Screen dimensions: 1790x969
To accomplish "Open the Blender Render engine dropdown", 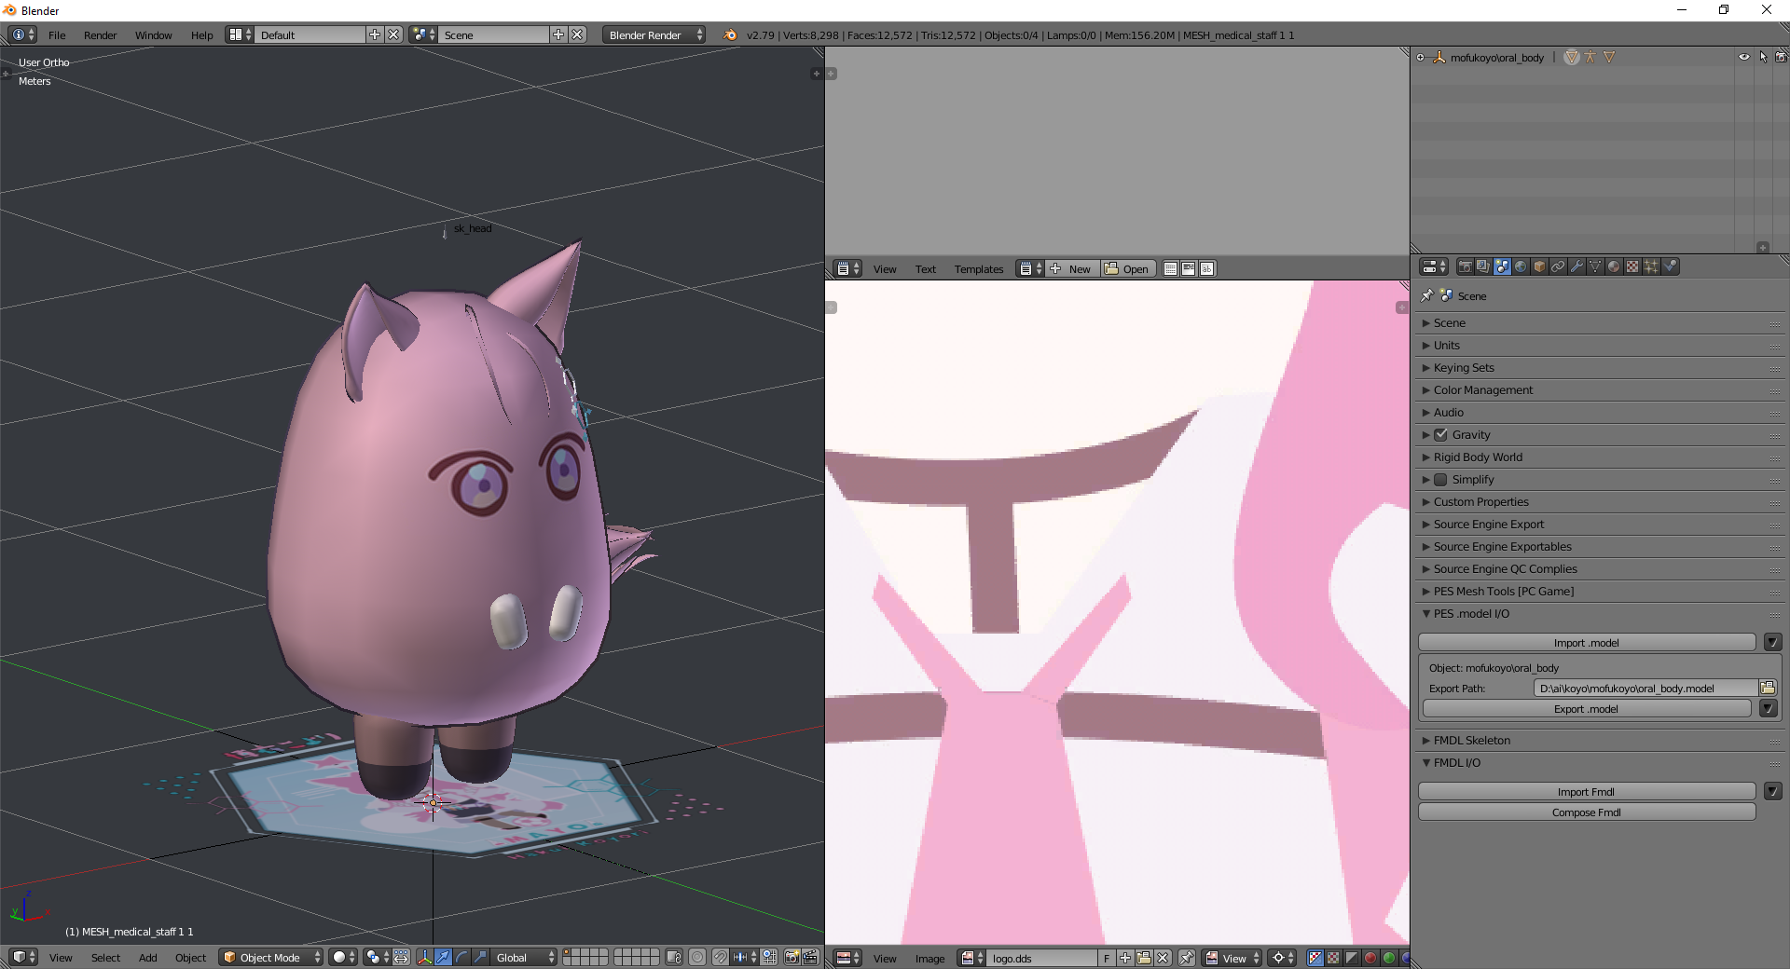I will 654,34.
